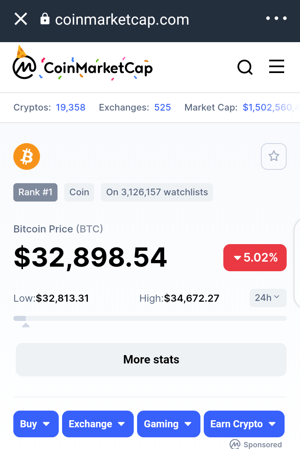Click the Rank #1 badge
300x449 pixels.
pyautogui.click(x=35, y=192)
